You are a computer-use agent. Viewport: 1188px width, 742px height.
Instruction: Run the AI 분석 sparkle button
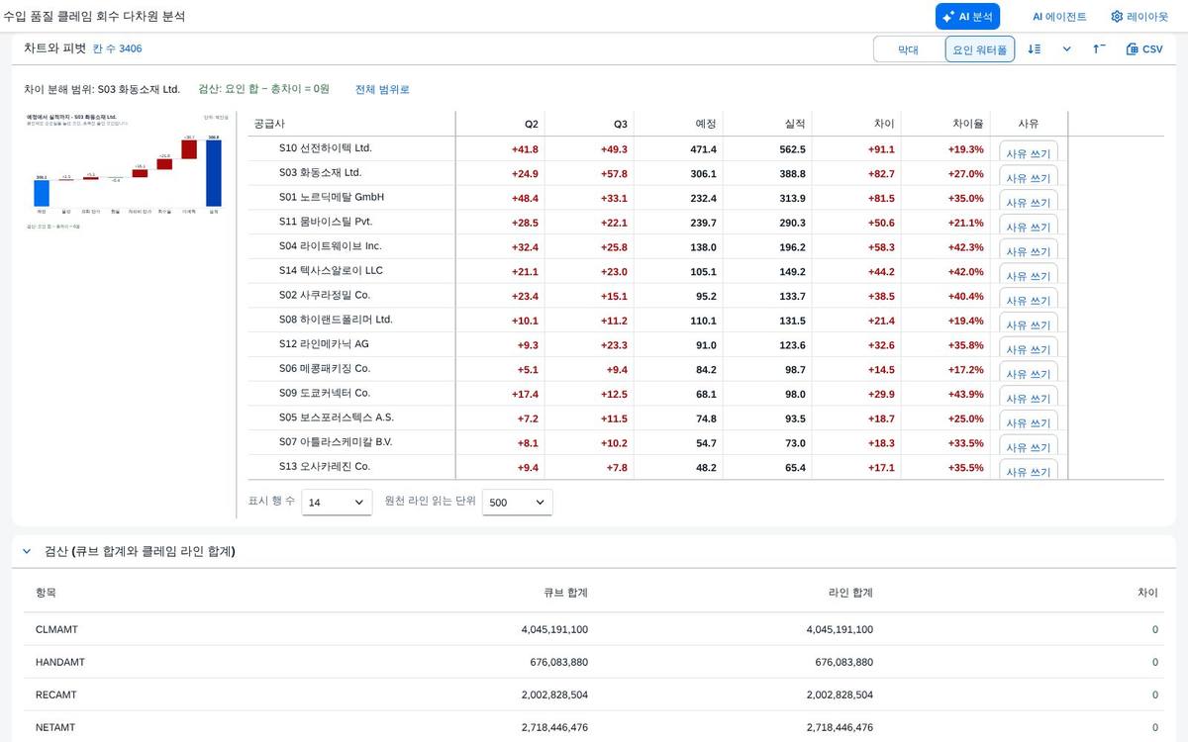click(967, 17)
